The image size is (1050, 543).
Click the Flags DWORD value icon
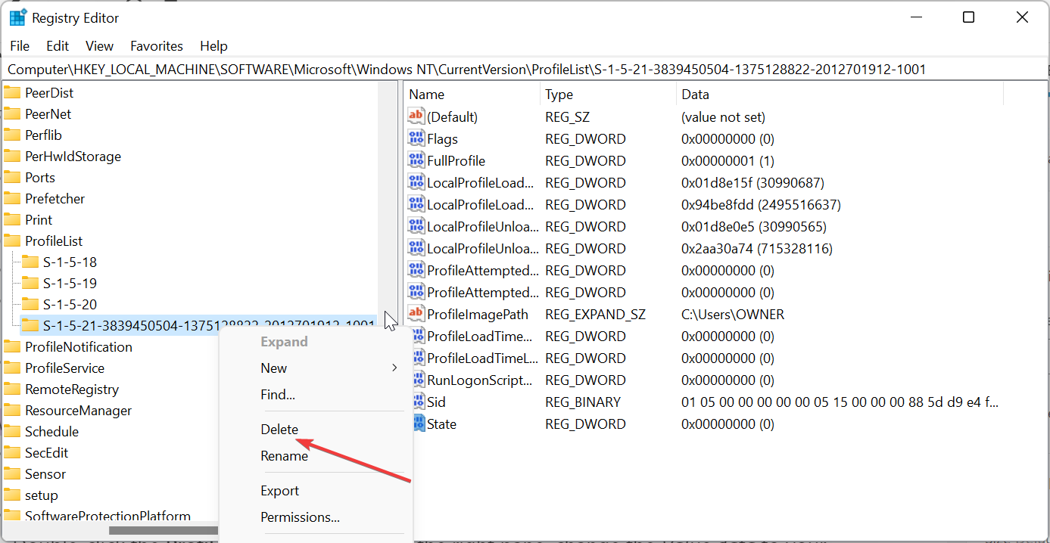(x=416, y=138)
